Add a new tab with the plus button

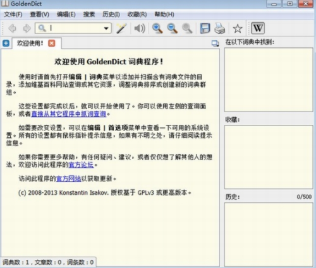pos(6,44)
